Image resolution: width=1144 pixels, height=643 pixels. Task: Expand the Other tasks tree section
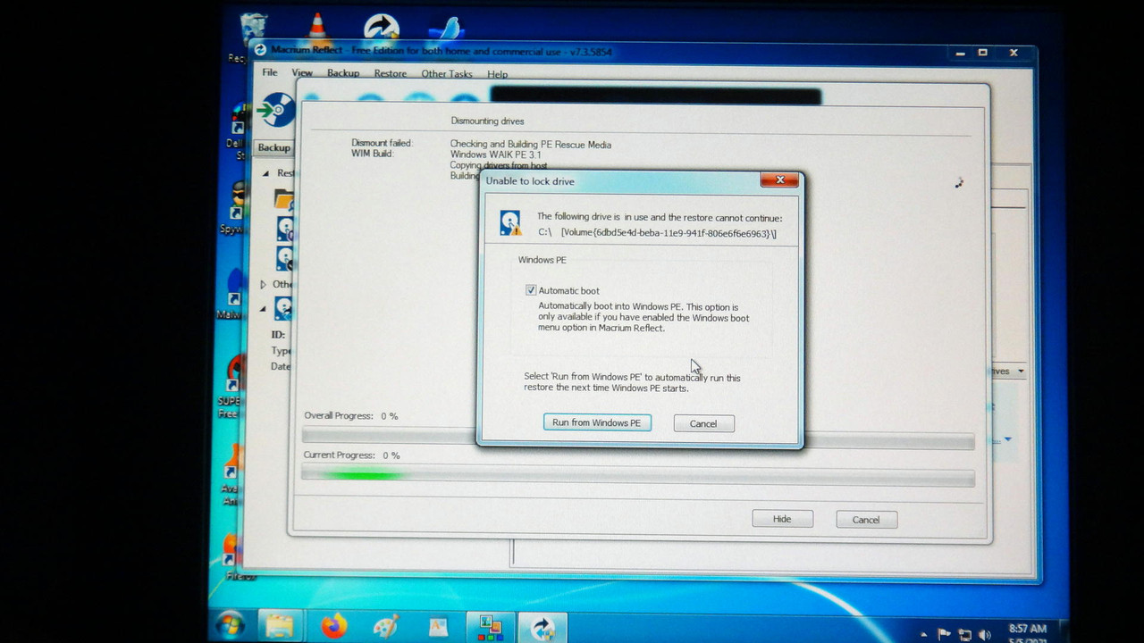[x=263, y=284]
